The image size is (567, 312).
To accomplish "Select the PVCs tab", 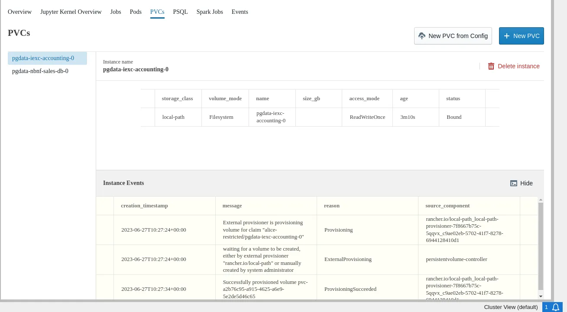I will coord(157,12).
